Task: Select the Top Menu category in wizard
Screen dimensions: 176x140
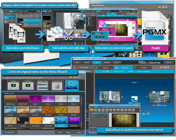Action: tap(13, 85)
